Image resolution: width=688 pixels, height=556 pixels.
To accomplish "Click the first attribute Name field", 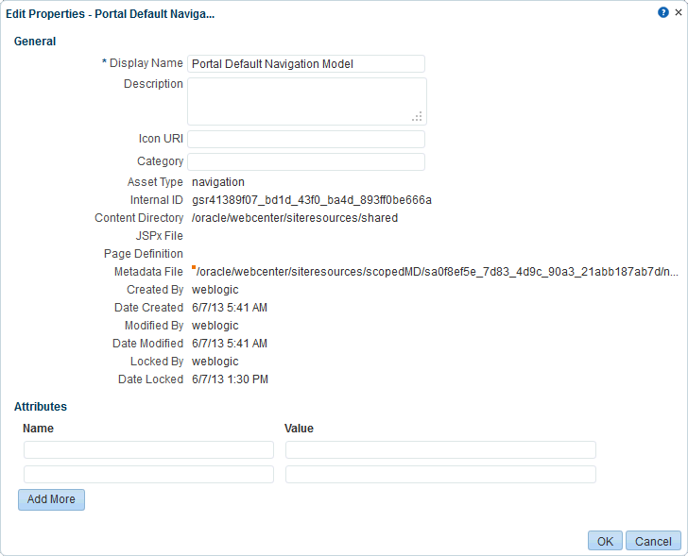I will [x=148, y=450].
